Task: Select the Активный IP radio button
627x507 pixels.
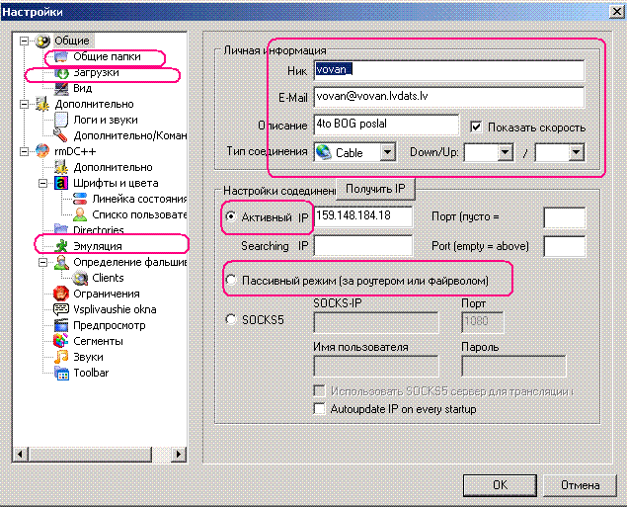Action: pyautogui.click(x=231, y=216)
